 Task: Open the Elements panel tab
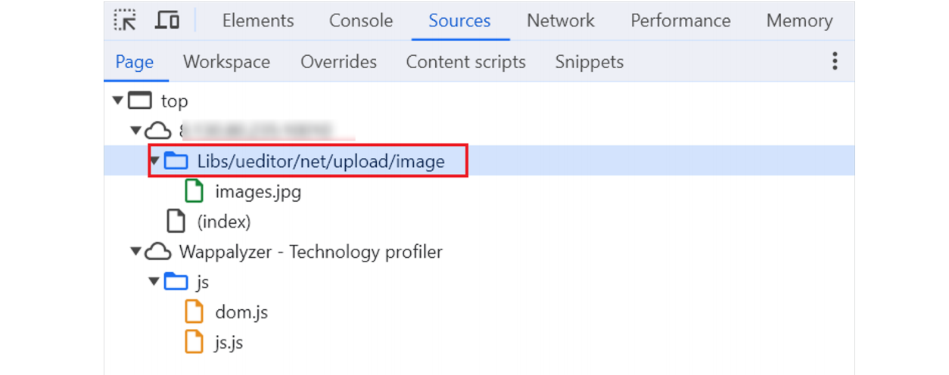tap(258, 20)
